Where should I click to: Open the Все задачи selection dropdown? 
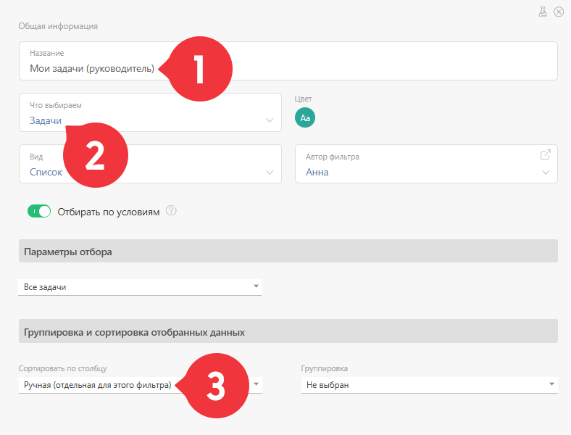click(x=140, y=287)
